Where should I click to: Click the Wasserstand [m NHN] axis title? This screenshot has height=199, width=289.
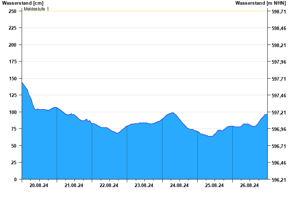(260, 3)
